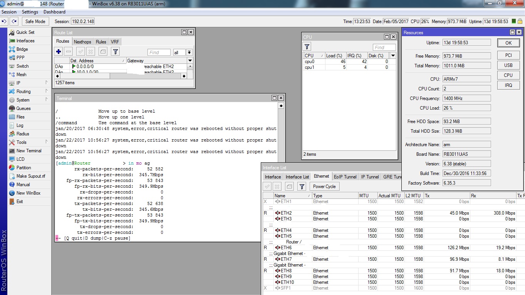Switch to the Nexthops tab

click(x=82, y=42)
